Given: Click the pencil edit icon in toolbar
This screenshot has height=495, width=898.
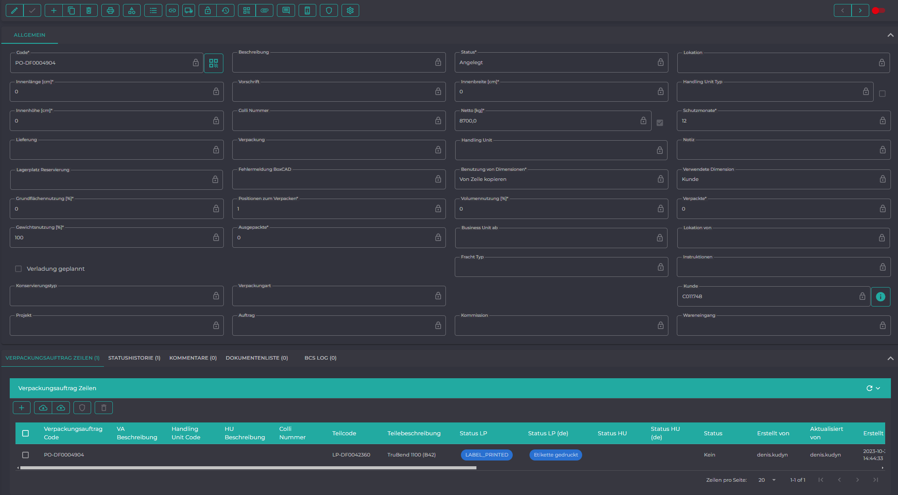Looking at the screenshot, I should click(x=15, y=11).
